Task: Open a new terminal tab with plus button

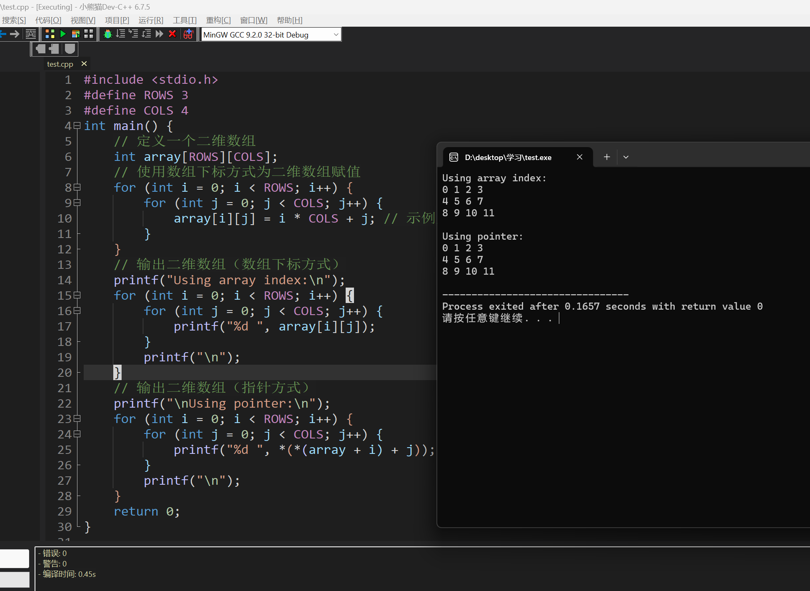Action: point(607,157)
